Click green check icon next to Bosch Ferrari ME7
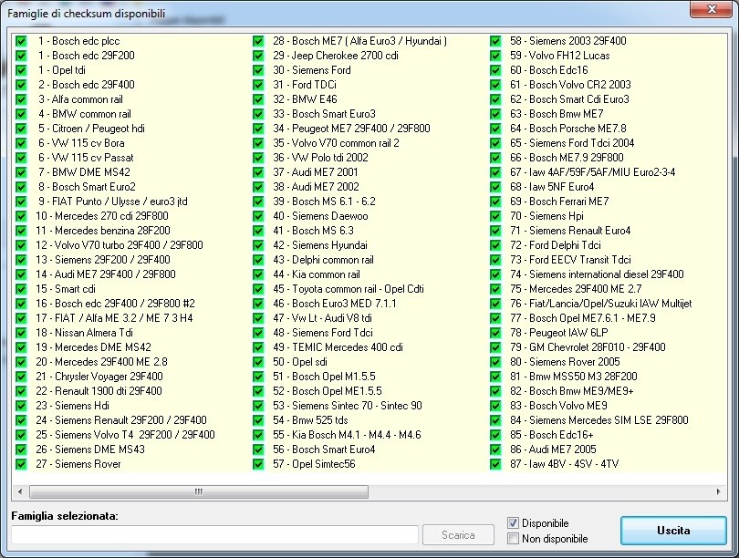The height and width of the screenshot is (558, 739). tap(495, 201)
